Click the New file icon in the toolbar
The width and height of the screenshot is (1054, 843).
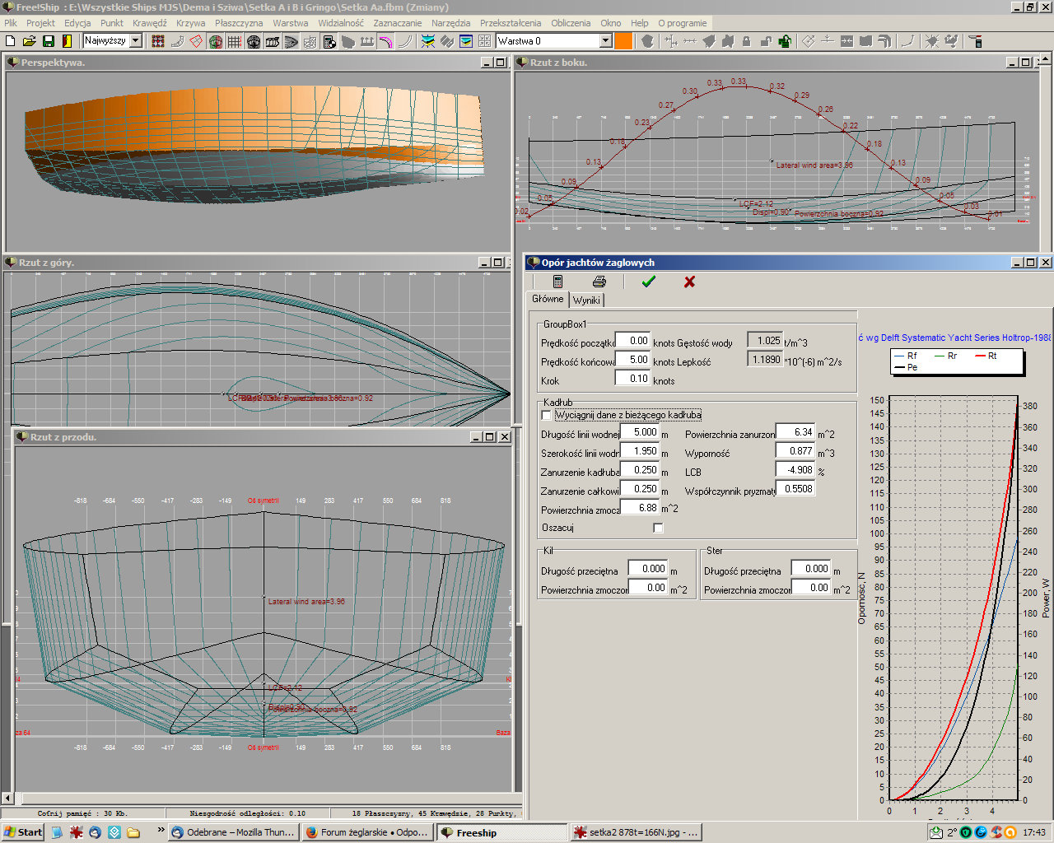click(x=11, y=41)
